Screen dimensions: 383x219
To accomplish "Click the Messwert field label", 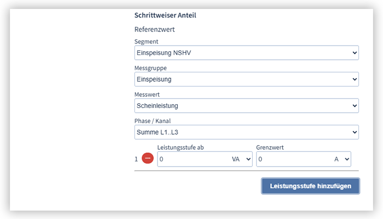I will coord(147,95).
